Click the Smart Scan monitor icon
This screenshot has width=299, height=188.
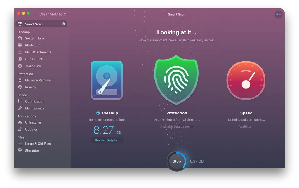tap(20, 24)
